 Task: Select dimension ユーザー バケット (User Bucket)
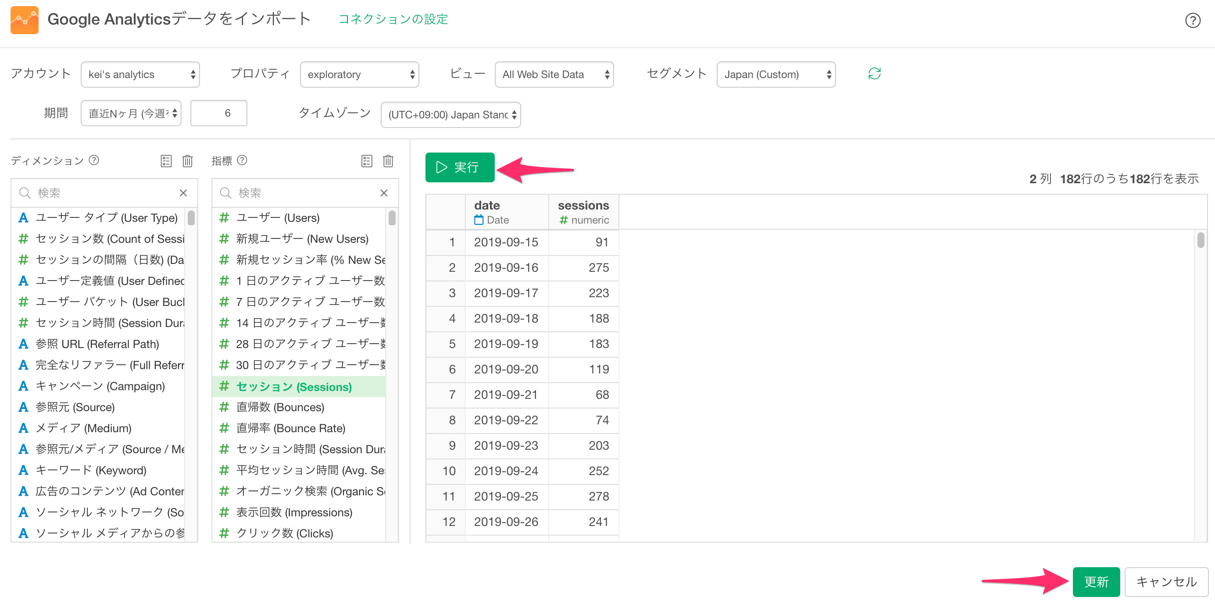click(99, 302)
